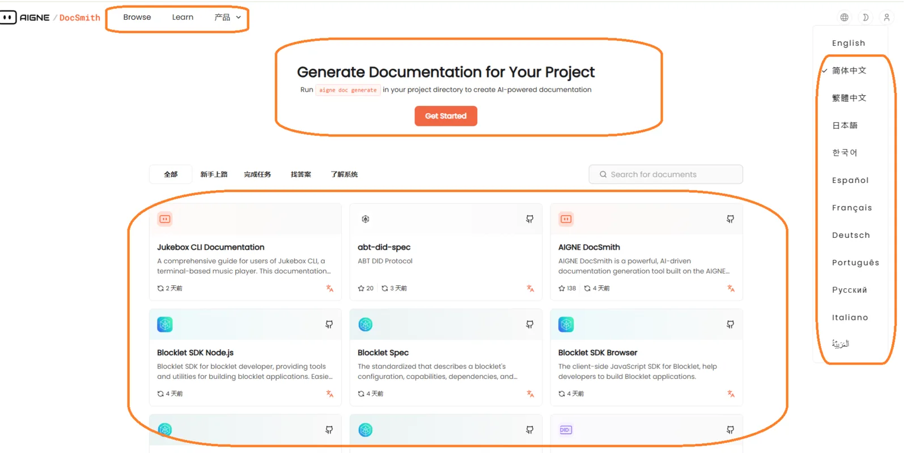The image size is (907, 453).
Task: Open the 找答案 tab
Action: coord(301,174)
